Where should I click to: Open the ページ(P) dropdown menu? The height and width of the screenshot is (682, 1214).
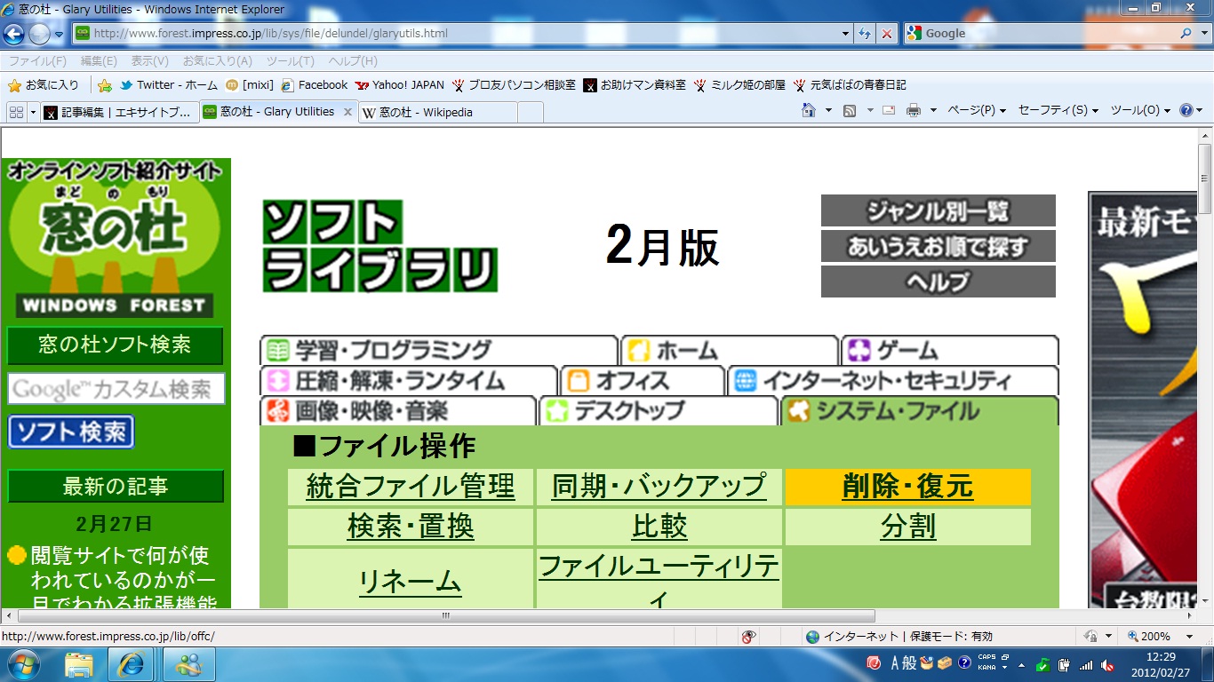977,111
